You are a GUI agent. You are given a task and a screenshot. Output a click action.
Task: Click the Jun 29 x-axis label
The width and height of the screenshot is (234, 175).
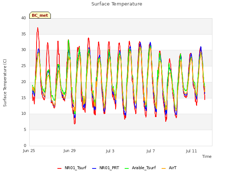click(x=69, y=151)
